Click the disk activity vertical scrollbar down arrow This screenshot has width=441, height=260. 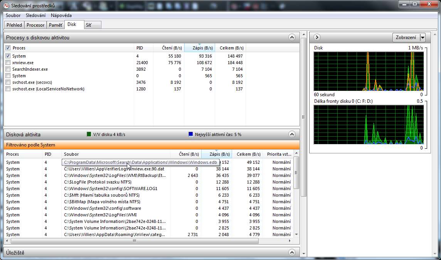[296, 234]
